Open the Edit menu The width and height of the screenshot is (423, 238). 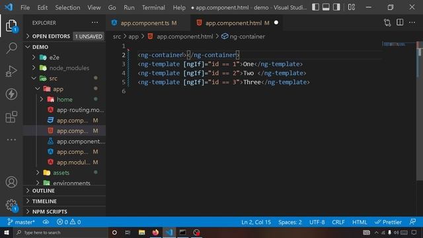42,7
